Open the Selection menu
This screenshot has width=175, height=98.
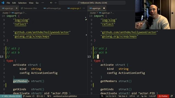tap(22, 3)
